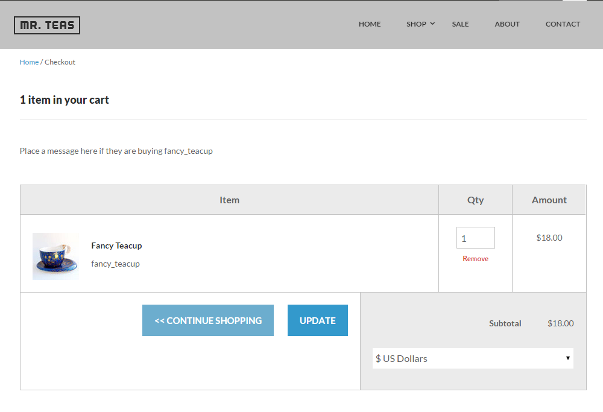Click the $18.00 subtotal value

click(561, 323)
